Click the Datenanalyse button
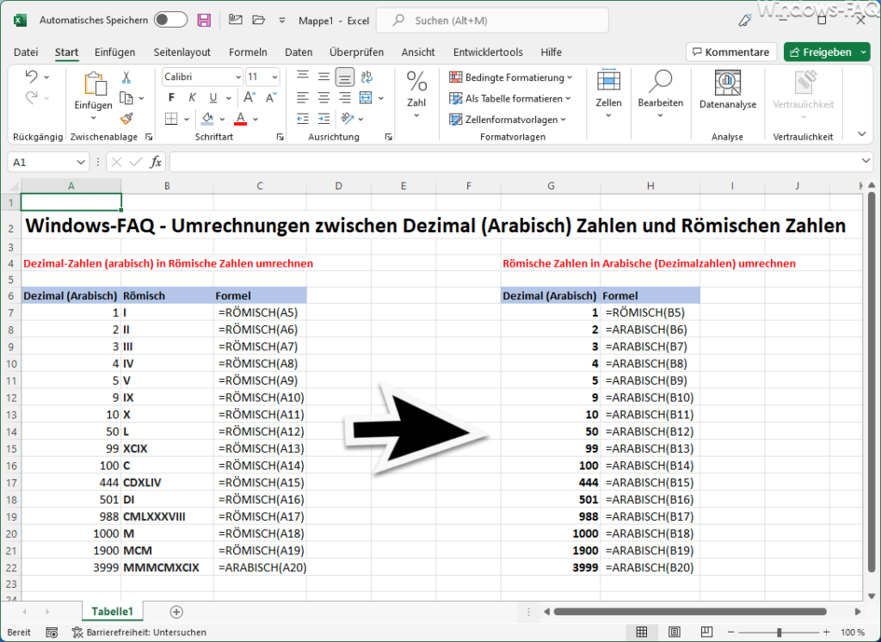Screen dimensions: 881x642 point(728,90)
